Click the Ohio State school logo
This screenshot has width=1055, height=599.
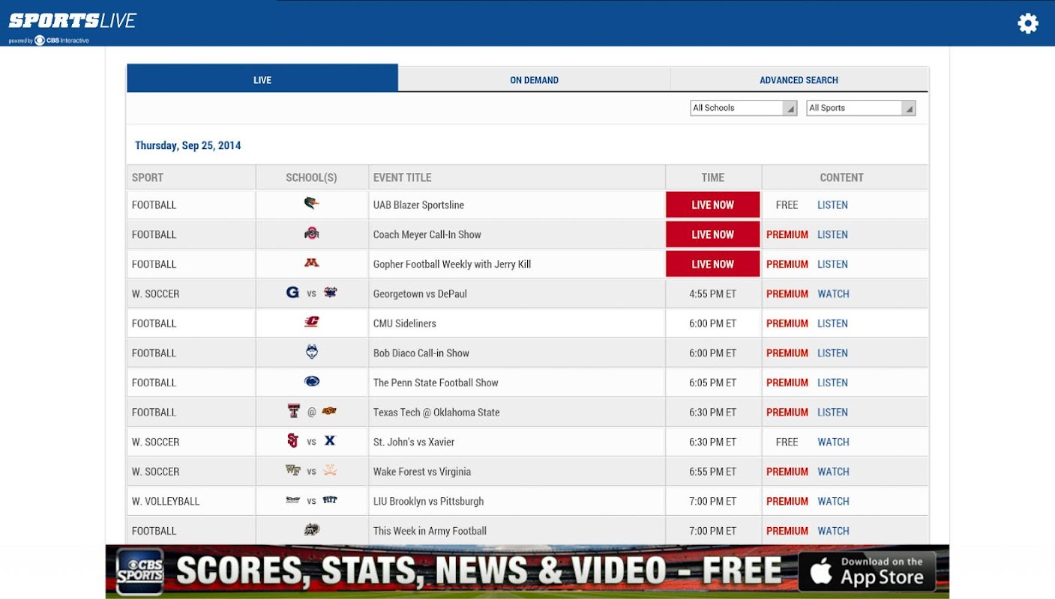312,234
